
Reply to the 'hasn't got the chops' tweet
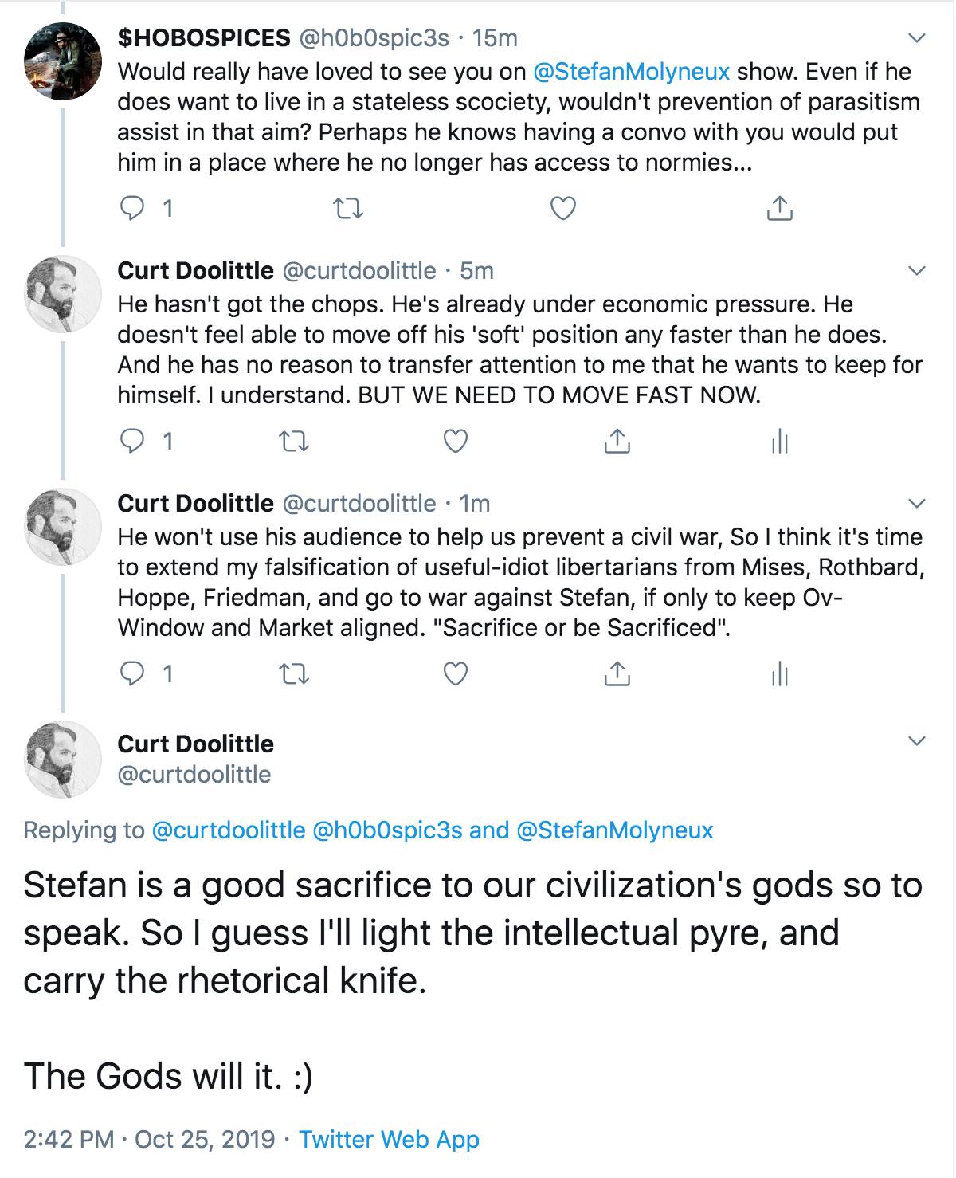[130, 442]
